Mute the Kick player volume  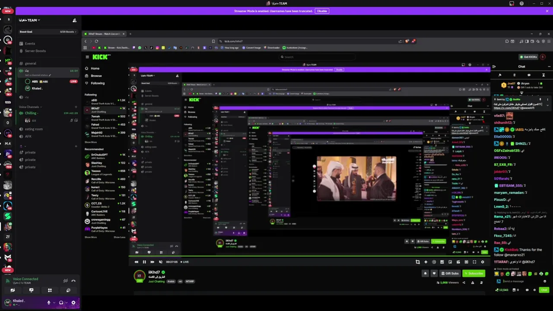coord(160,262)
